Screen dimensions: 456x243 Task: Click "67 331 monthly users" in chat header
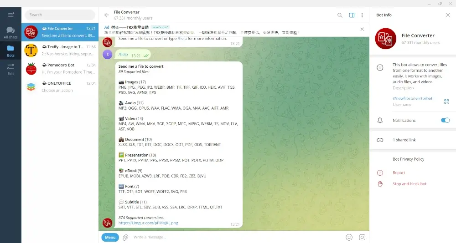[133, 18]
